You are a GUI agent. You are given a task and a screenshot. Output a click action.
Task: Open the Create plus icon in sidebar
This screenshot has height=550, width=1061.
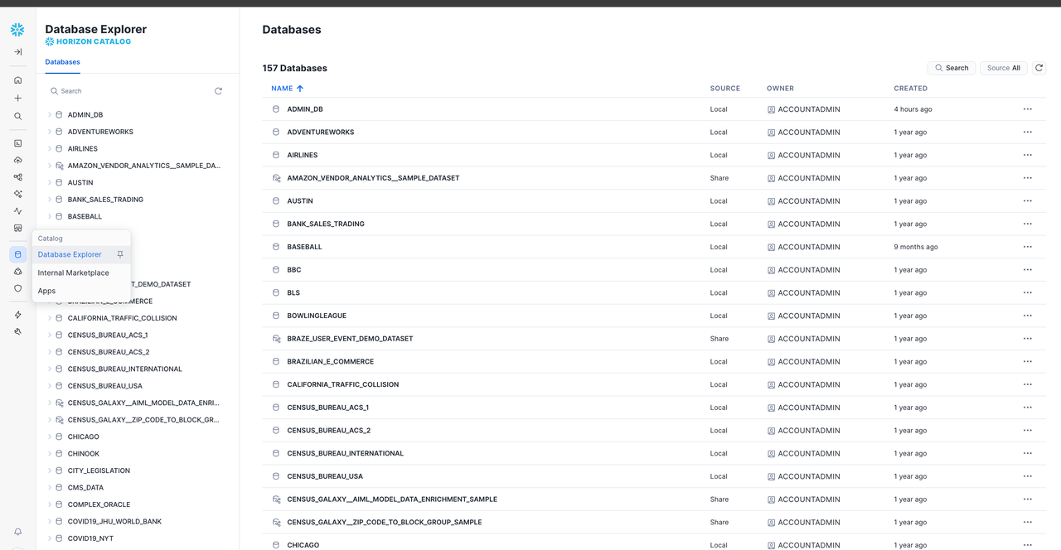pos(17,98)
